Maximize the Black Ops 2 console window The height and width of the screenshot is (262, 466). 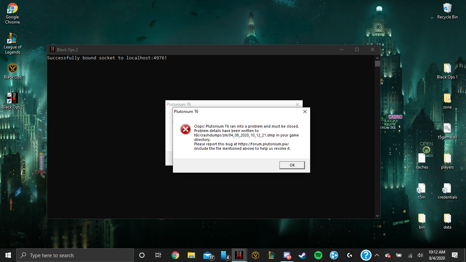pos(357,49)
